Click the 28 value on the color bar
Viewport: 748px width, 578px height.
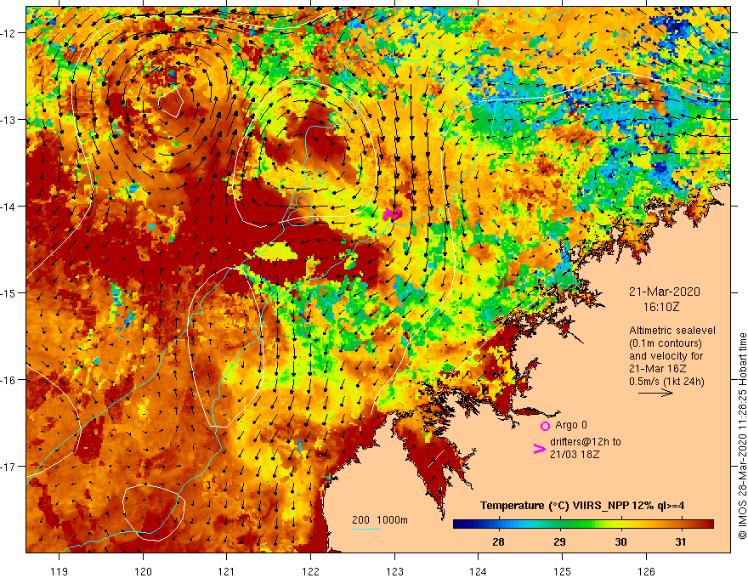(498, 541)
